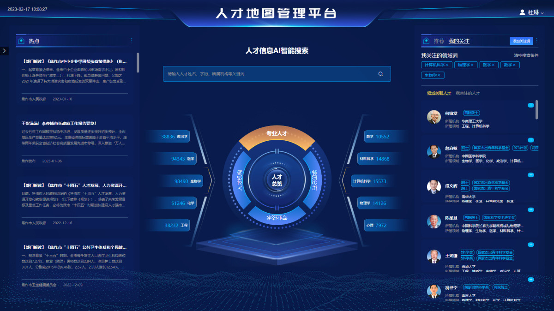This screenshot has height=311, width=554.
Task: Open the three-dot menu in 热点 panel
Action: [132, 40]
